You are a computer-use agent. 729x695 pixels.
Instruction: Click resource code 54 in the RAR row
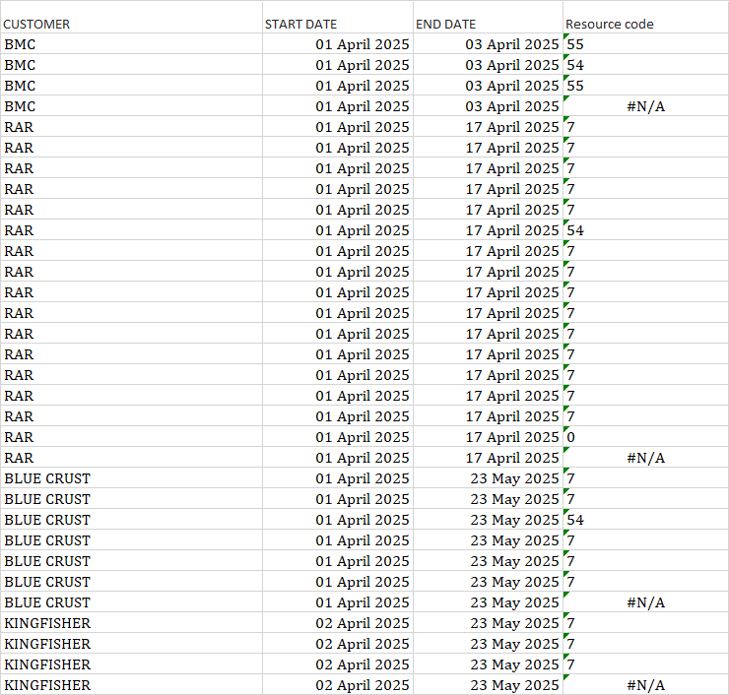[646, 230]
